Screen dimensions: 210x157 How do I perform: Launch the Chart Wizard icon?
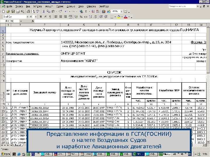pyautogui.click(x=103, y=11)
